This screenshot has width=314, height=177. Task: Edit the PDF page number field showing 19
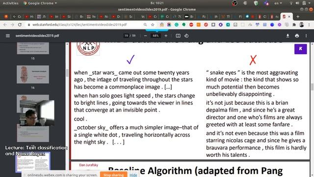point(126,36)
